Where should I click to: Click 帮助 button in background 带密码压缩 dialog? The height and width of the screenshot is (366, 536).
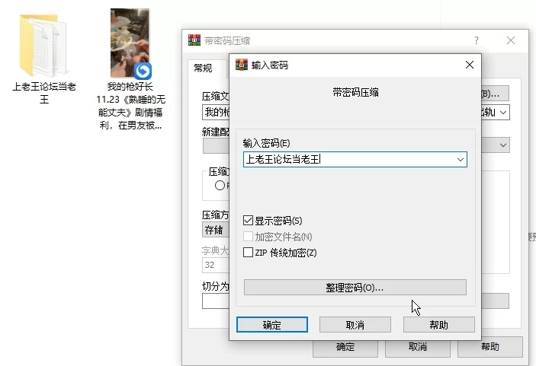[489, 347]
